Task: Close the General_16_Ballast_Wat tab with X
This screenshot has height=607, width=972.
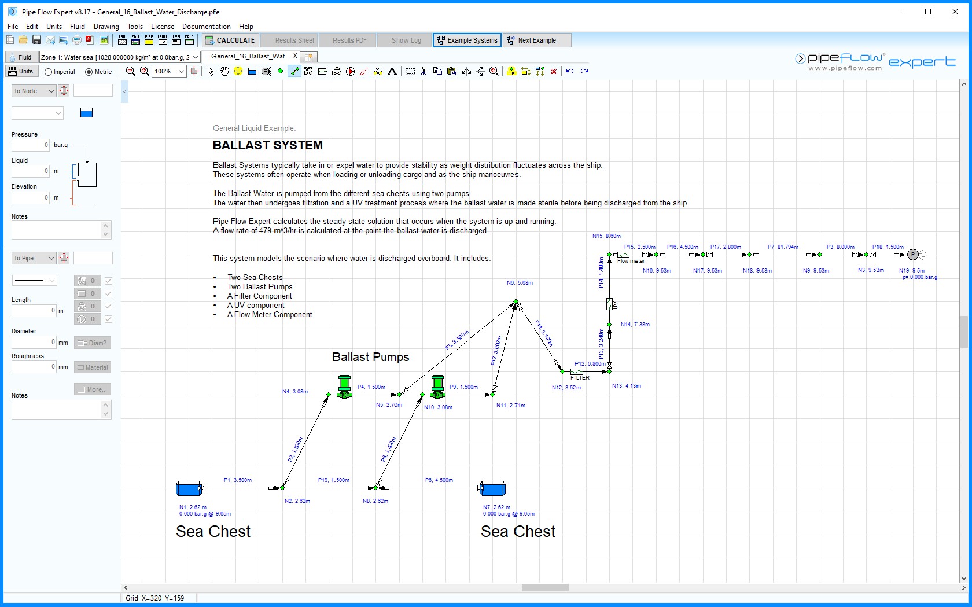Action: [x=295, y=56]
